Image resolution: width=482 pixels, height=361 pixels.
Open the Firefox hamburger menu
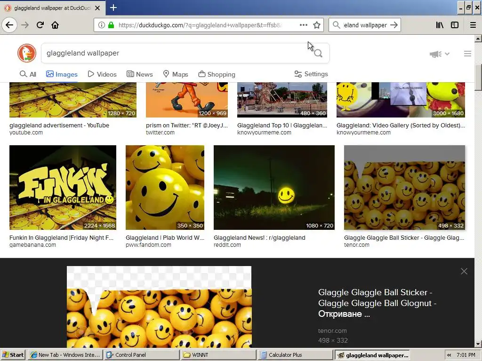[473, 25]
